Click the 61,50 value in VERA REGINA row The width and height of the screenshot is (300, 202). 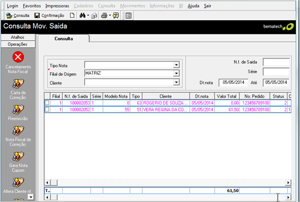coord(227,109)
